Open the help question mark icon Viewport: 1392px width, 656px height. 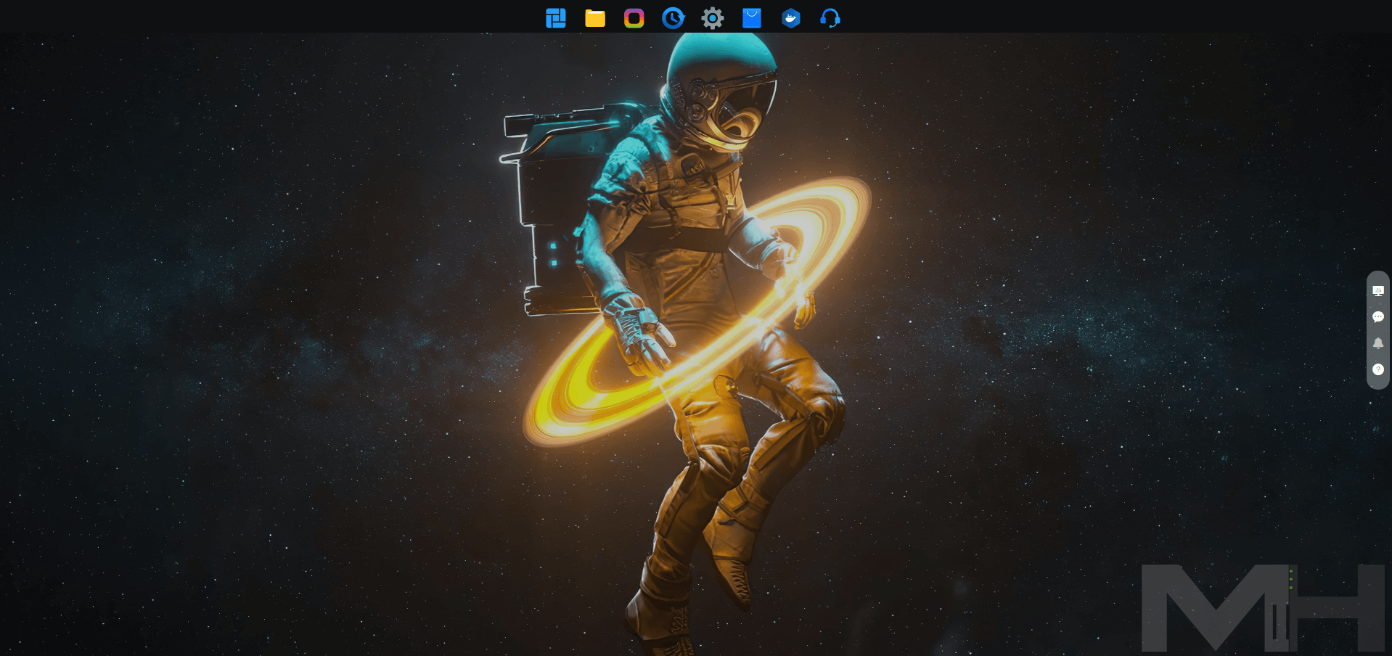click(x=1378, y=369)
